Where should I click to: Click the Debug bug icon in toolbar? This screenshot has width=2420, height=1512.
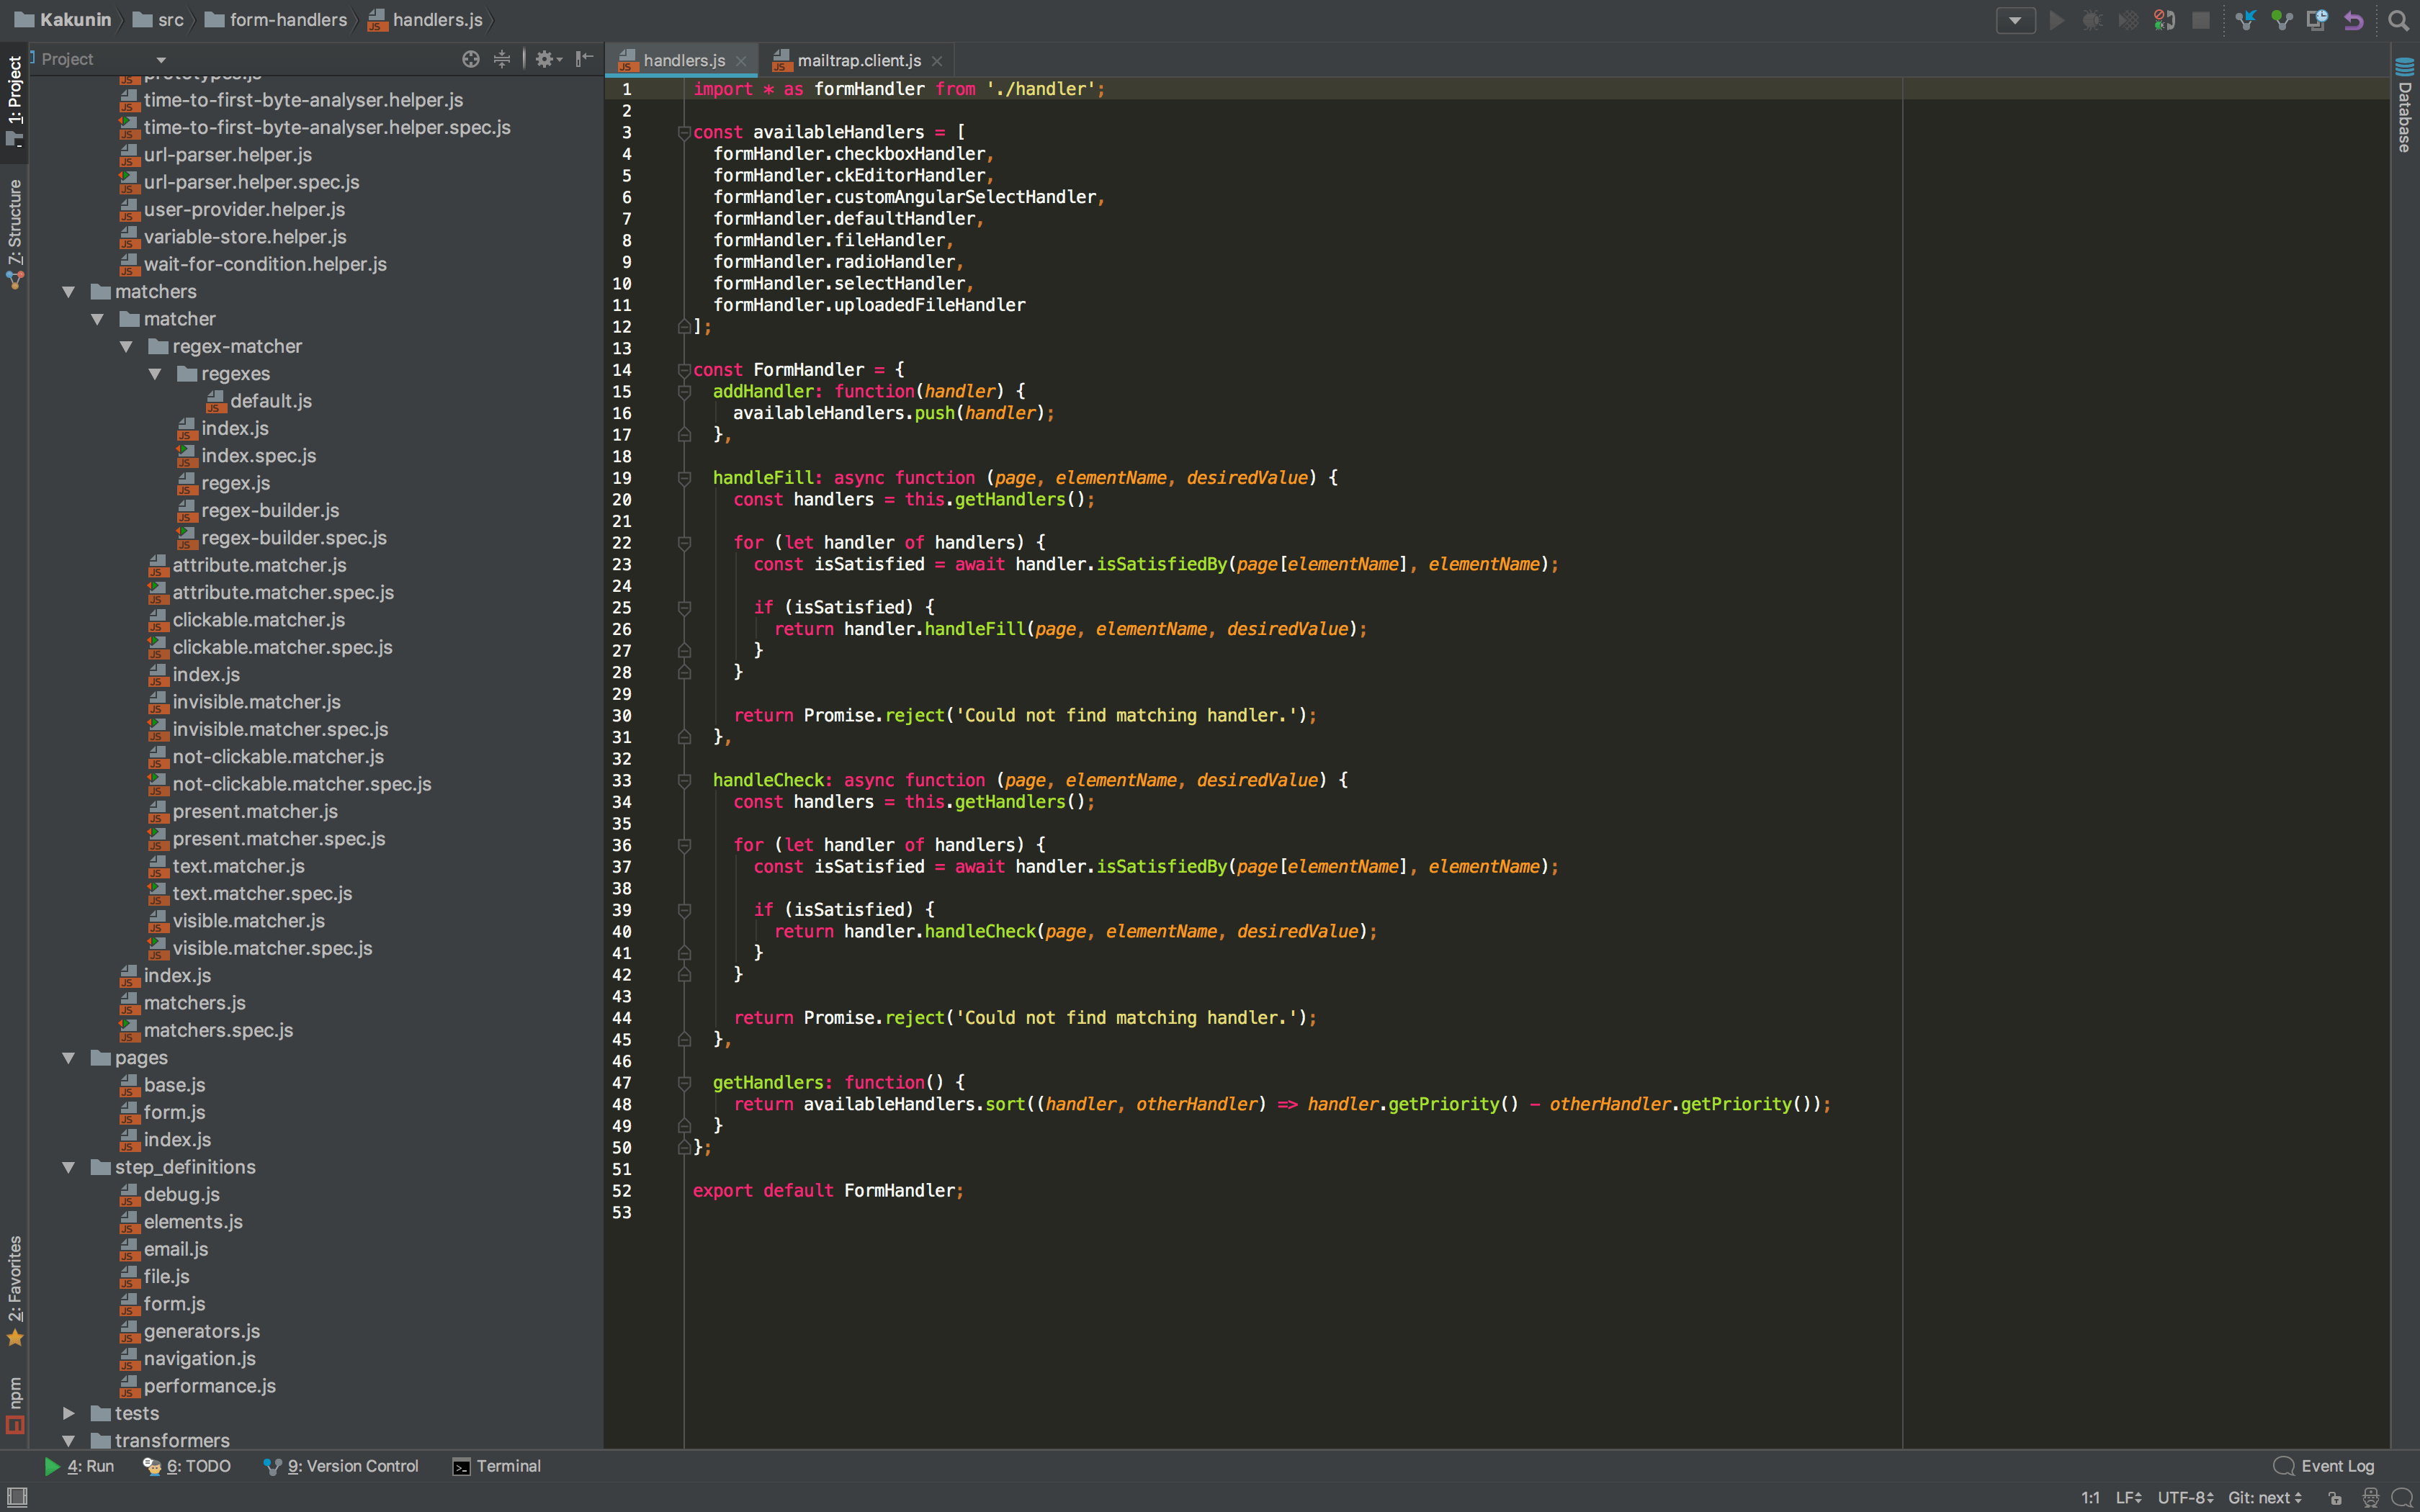click(x=2092, y=20)
